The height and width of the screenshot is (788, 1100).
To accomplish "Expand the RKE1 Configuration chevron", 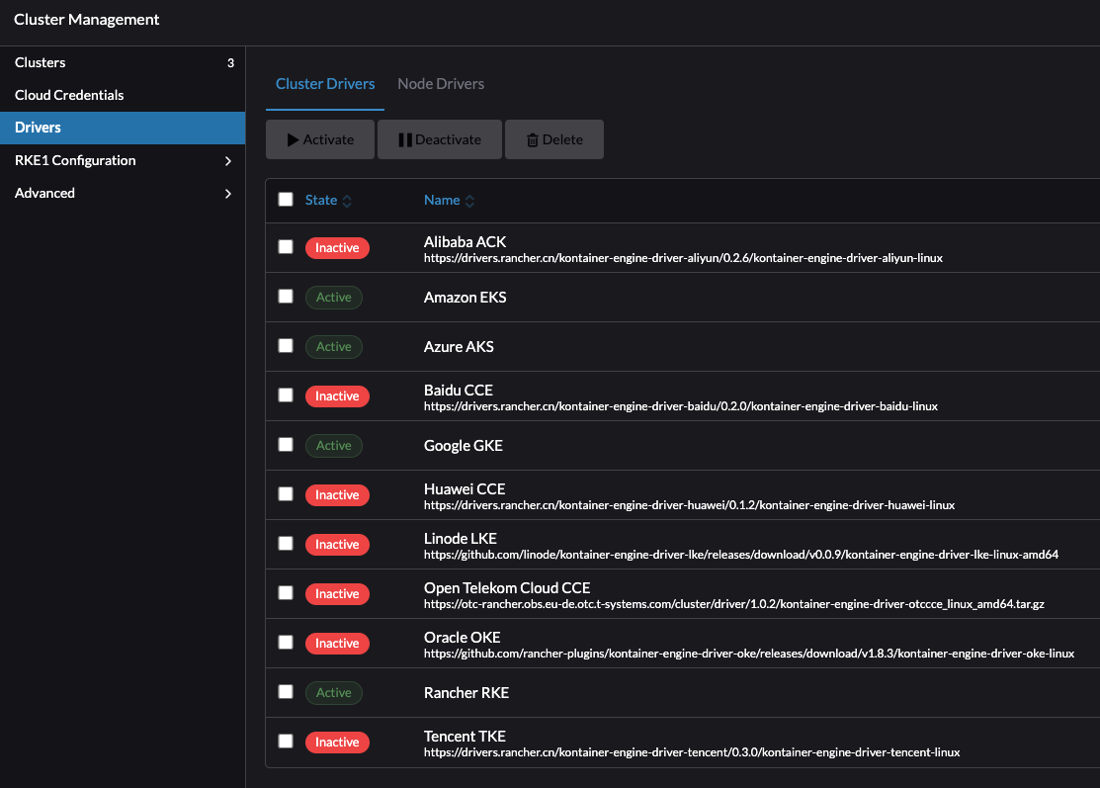I will [x=228, y=161].
